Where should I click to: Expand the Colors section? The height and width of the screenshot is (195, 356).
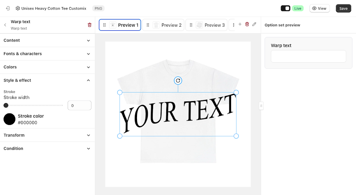(47, 67)
